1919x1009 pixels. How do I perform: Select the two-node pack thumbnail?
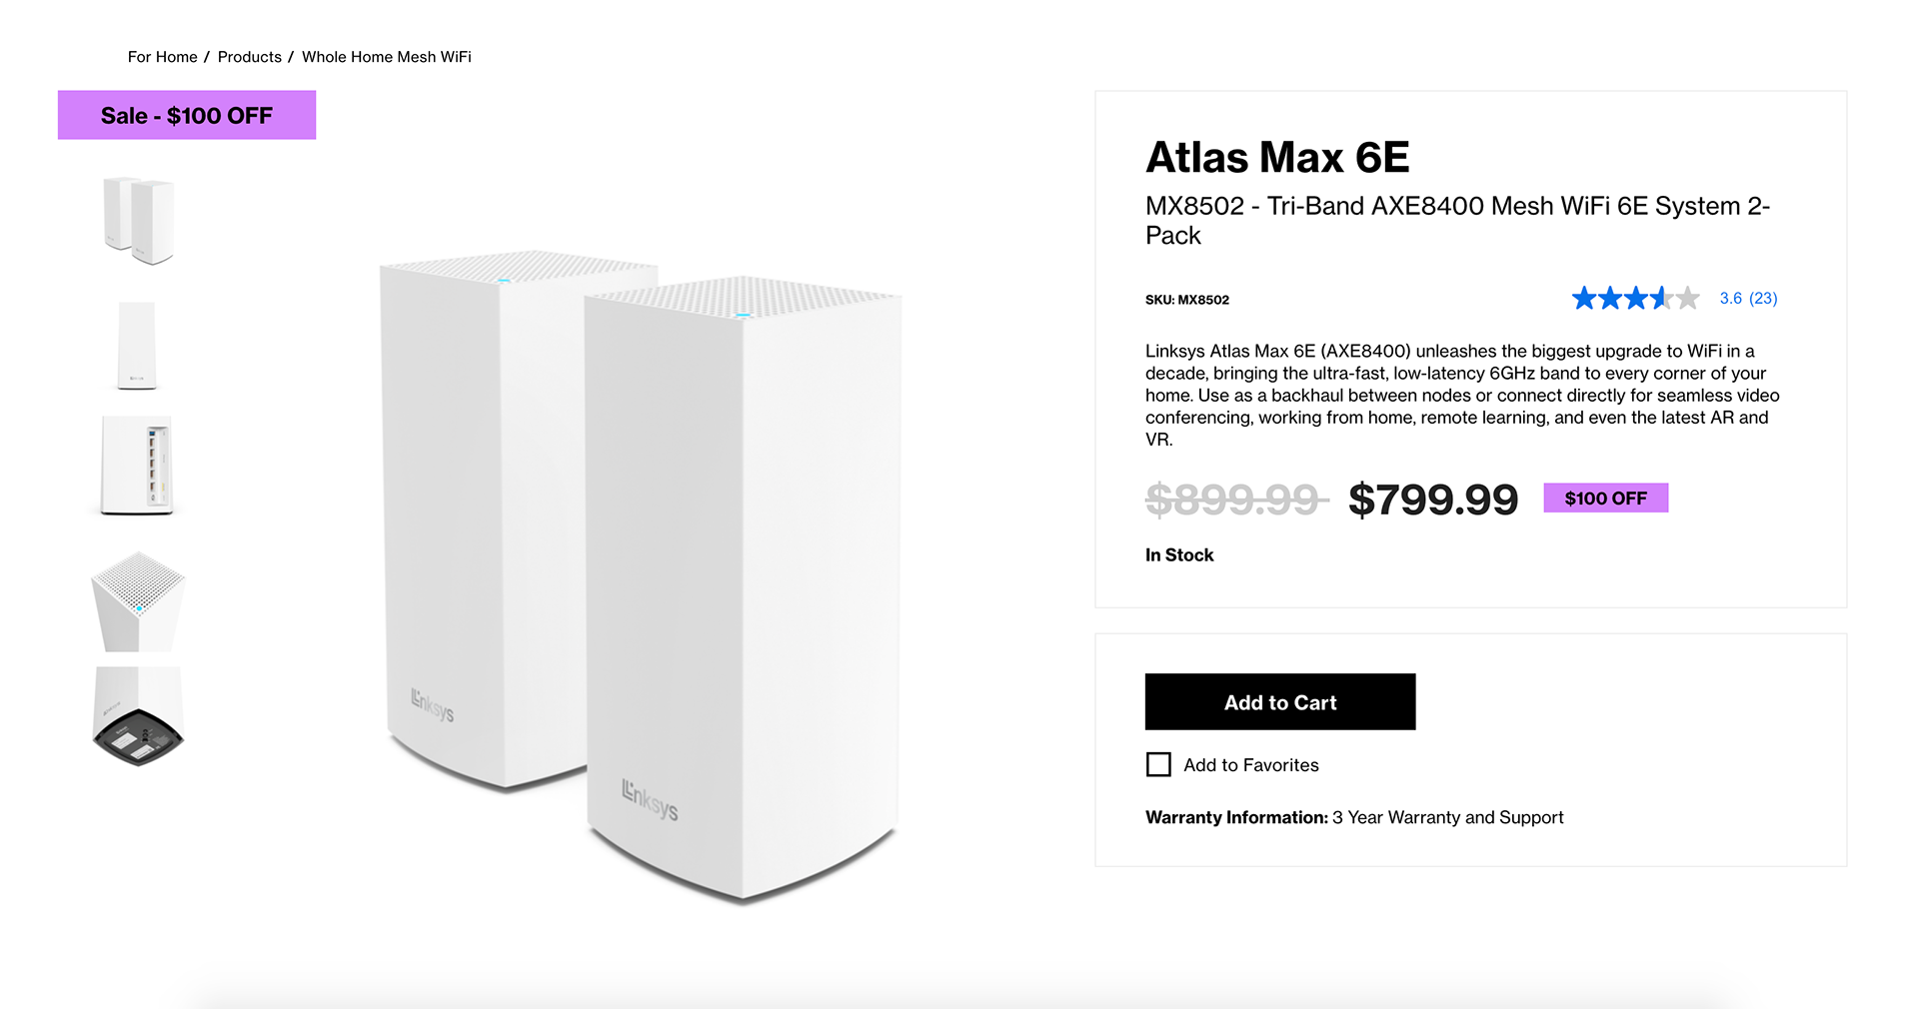[x=138, y=221]
